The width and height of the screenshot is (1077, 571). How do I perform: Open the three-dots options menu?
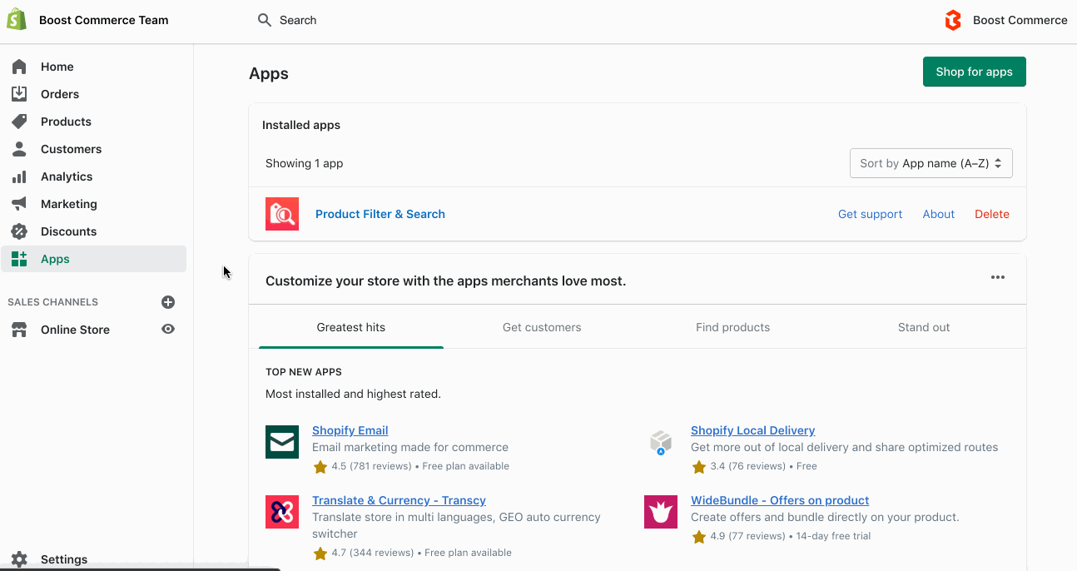pyautogui.click(x=998, y=277)
